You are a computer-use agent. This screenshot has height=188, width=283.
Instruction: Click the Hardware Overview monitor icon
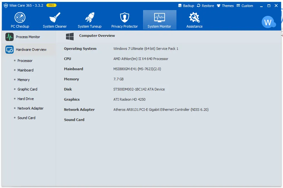coord(9,50)
